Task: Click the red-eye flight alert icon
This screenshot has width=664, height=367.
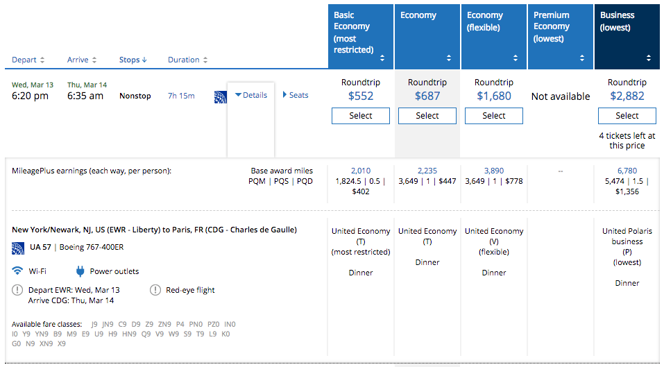Action: 155,290
